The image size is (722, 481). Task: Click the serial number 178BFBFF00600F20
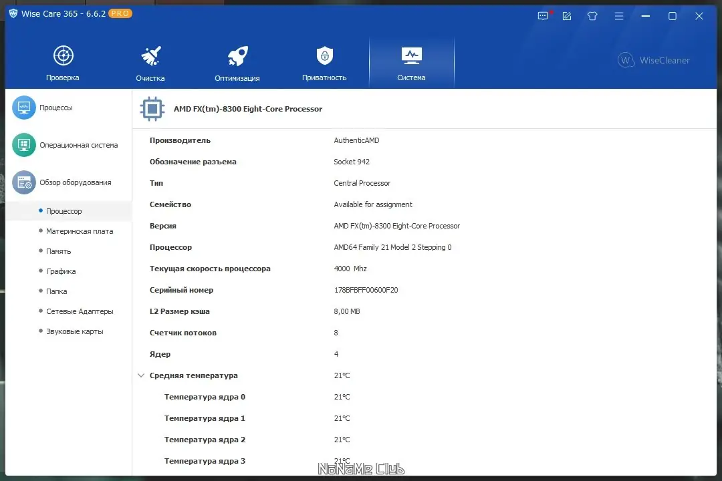pos(366,290)
